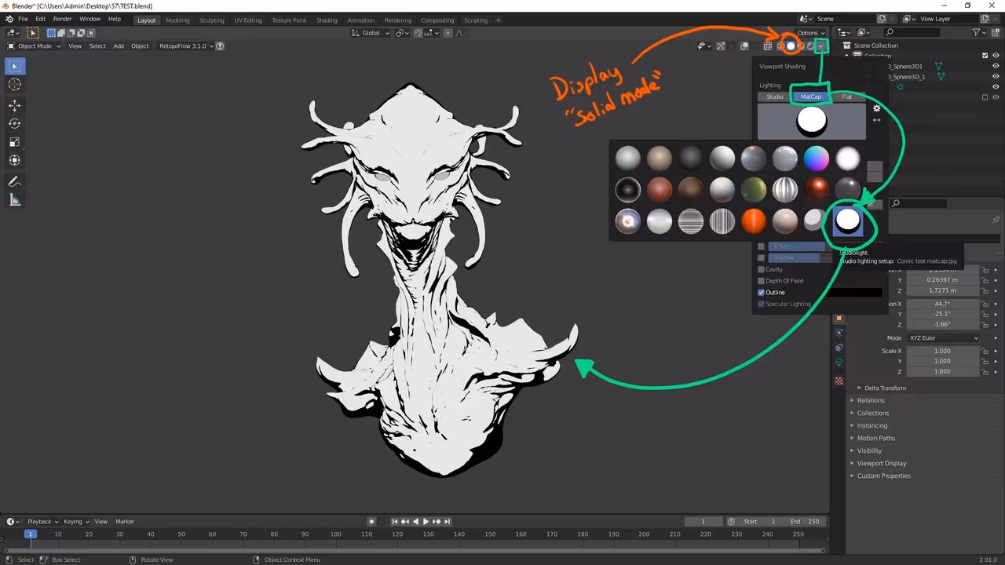This screenshot has height=565, width=1005.
Task: Open the transform pivot point menu icon
Action: (x=401, y=33)
